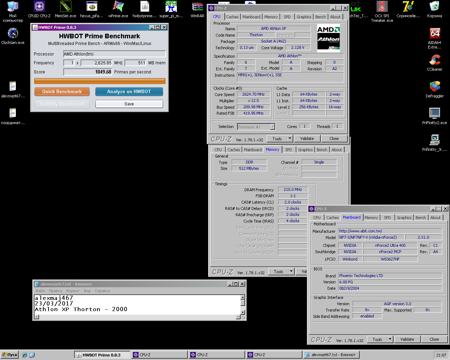Click the Score value field 1049.68

(x=88, y=72)
